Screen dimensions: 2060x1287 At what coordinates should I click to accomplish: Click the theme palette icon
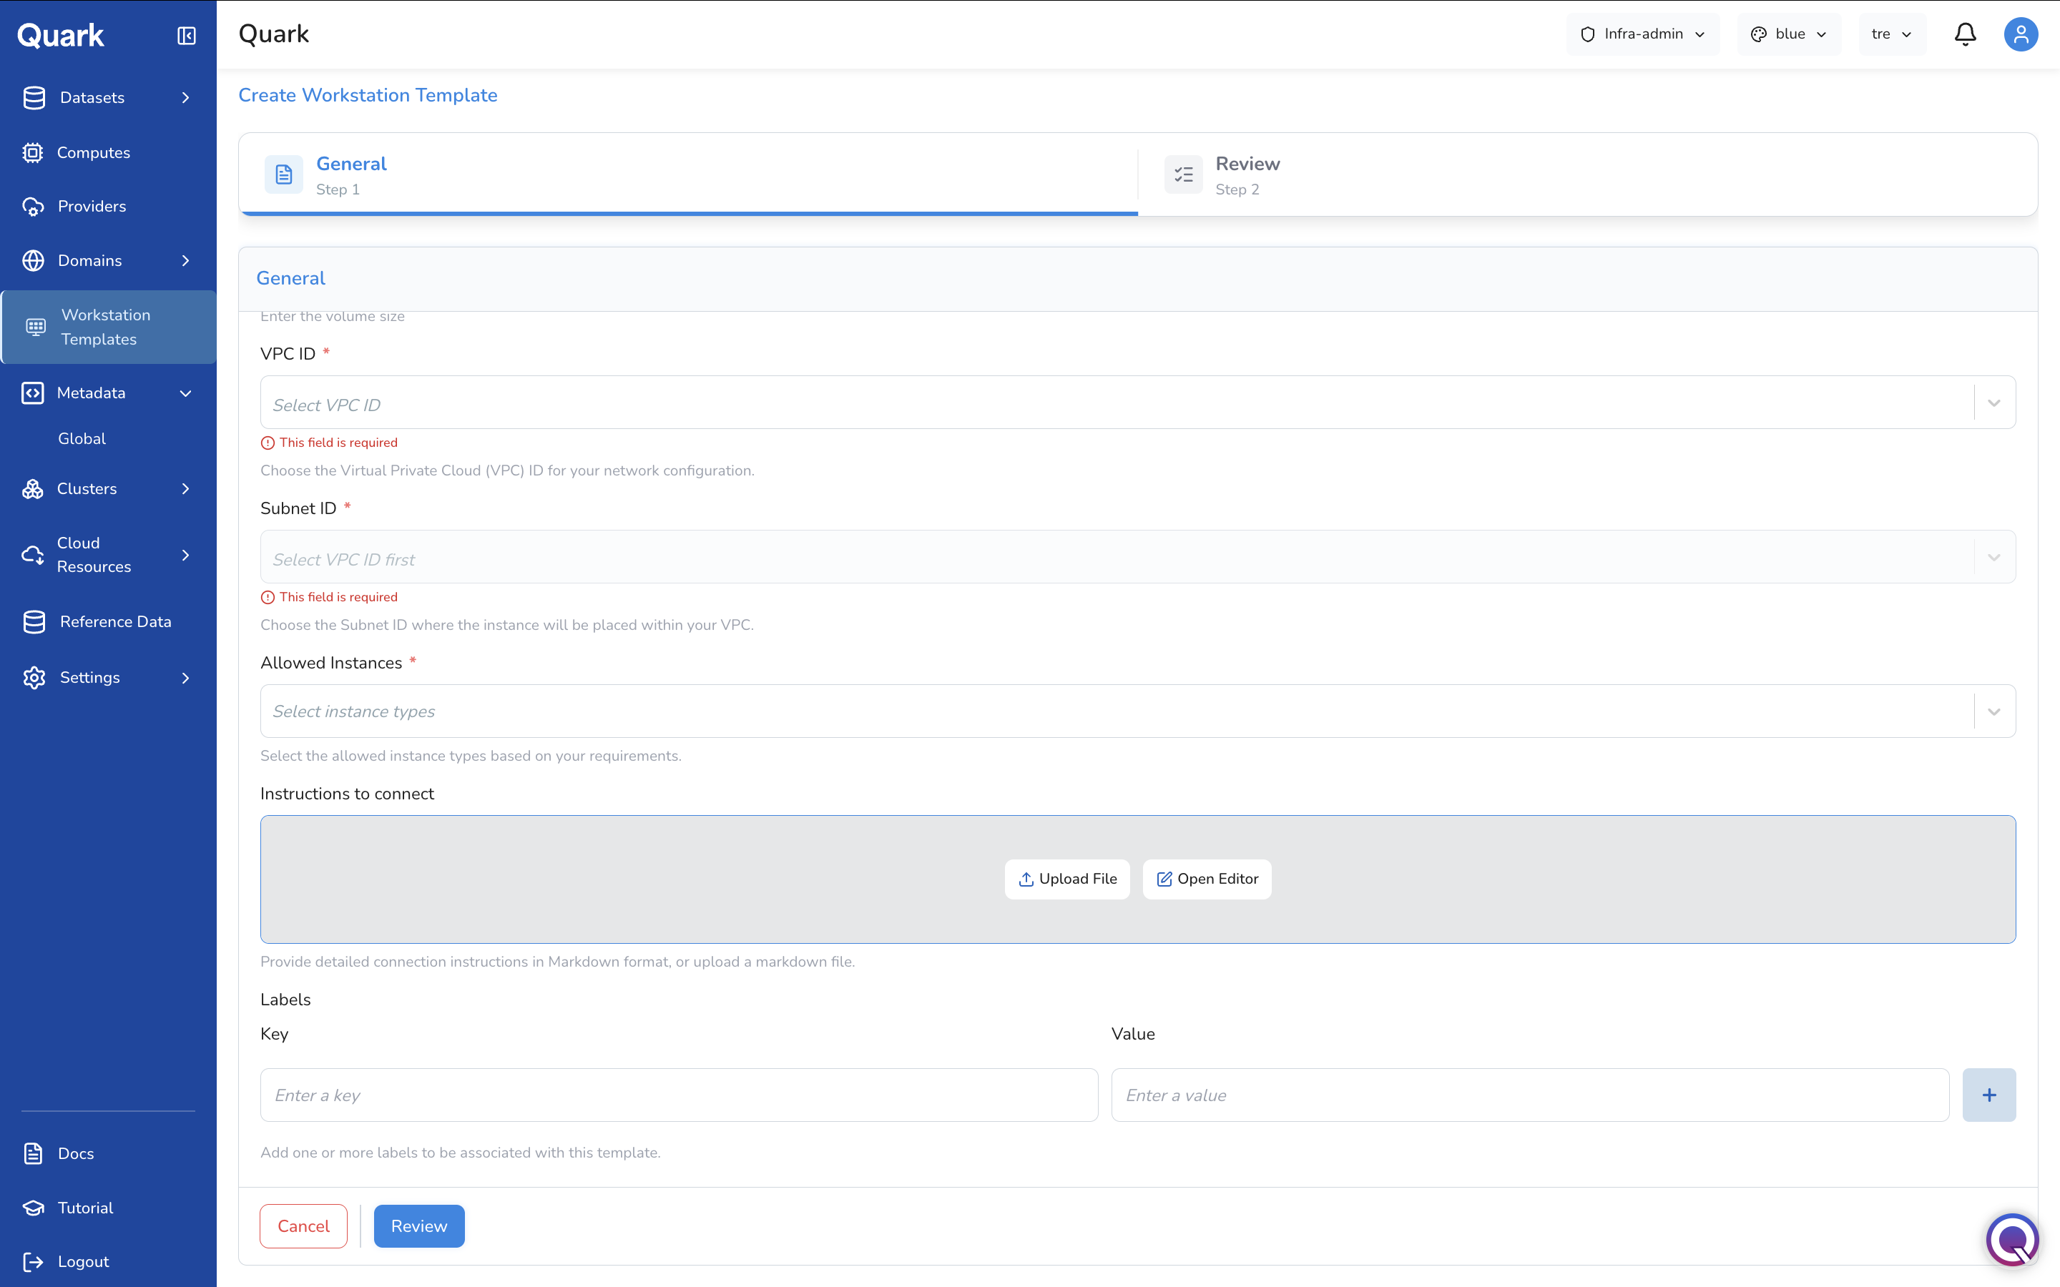[x=1759, y=34]
